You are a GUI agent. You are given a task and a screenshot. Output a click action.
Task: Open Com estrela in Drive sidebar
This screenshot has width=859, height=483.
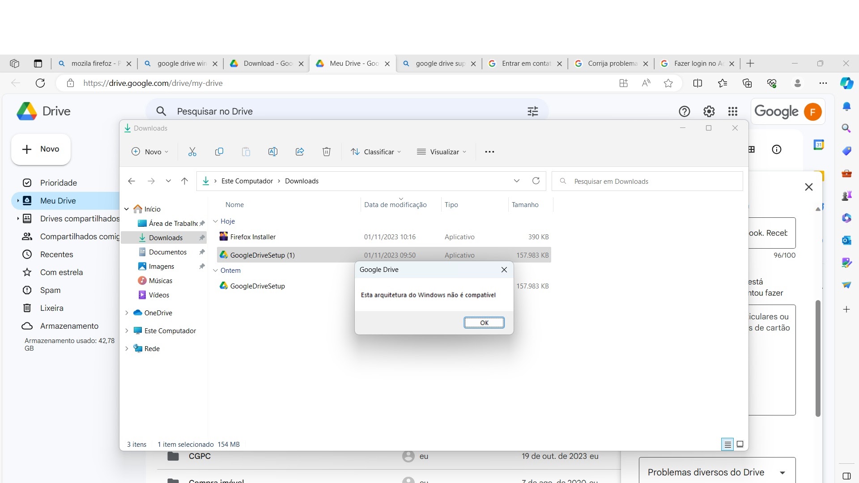click(61, 272)
